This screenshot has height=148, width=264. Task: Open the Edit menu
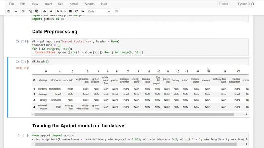point(23,4)
